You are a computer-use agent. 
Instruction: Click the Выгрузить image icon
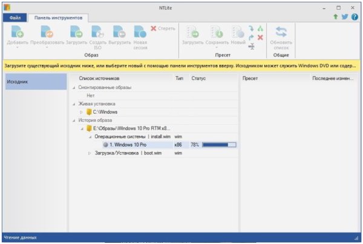pyautogui.click(x=119, y=31)
